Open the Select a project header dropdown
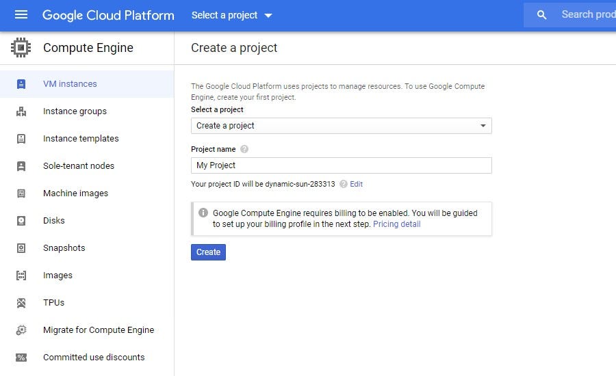The height and width of the screenshot is (376, 616). 231,15
